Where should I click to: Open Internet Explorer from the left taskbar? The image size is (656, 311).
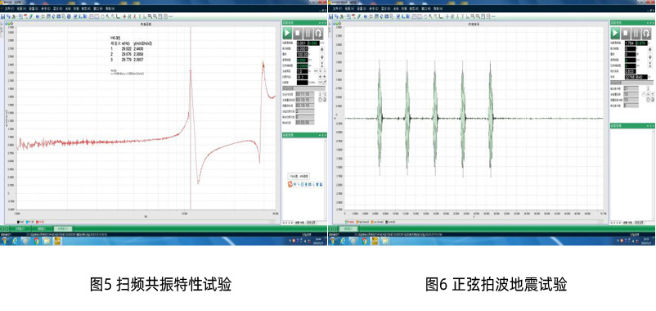[x=15, y=241]
